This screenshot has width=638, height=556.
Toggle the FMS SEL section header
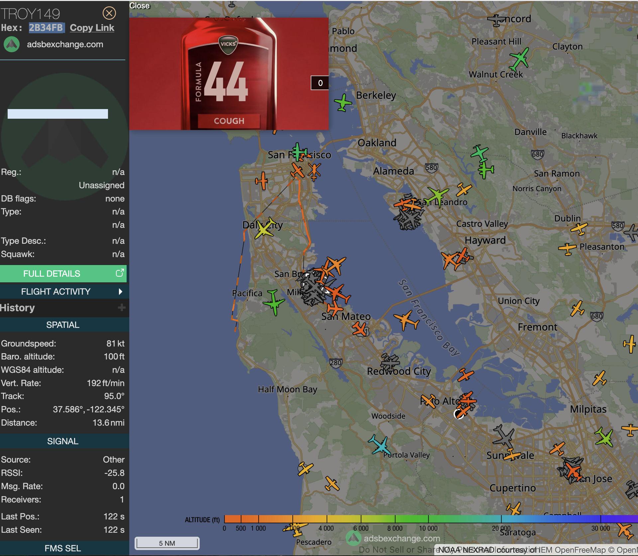[x=63, y=548]
